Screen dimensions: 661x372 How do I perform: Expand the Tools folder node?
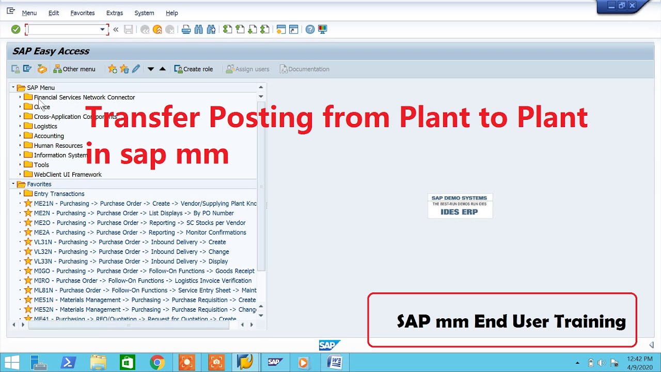coord(20,165)
